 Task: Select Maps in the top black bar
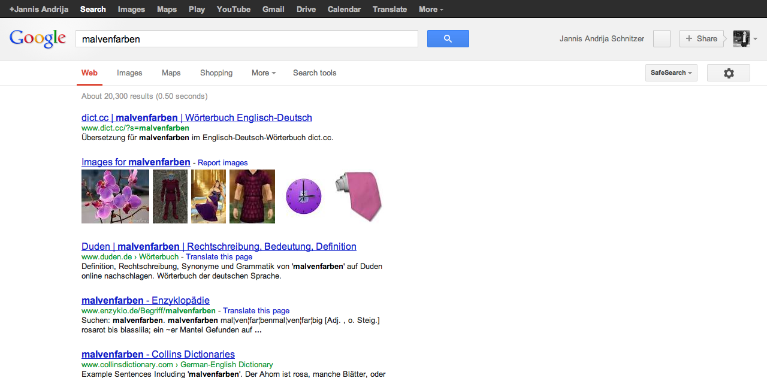point(167,9)
